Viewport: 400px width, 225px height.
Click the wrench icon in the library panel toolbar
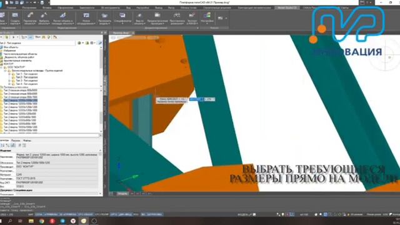[x=49, y=37]
